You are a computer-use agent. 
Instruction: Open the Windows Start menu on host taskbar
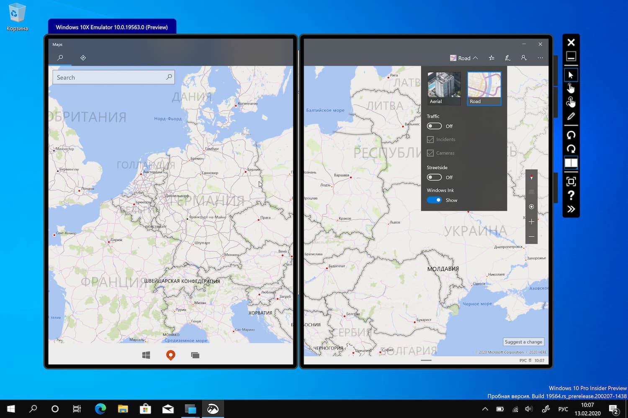click(11, 409)
